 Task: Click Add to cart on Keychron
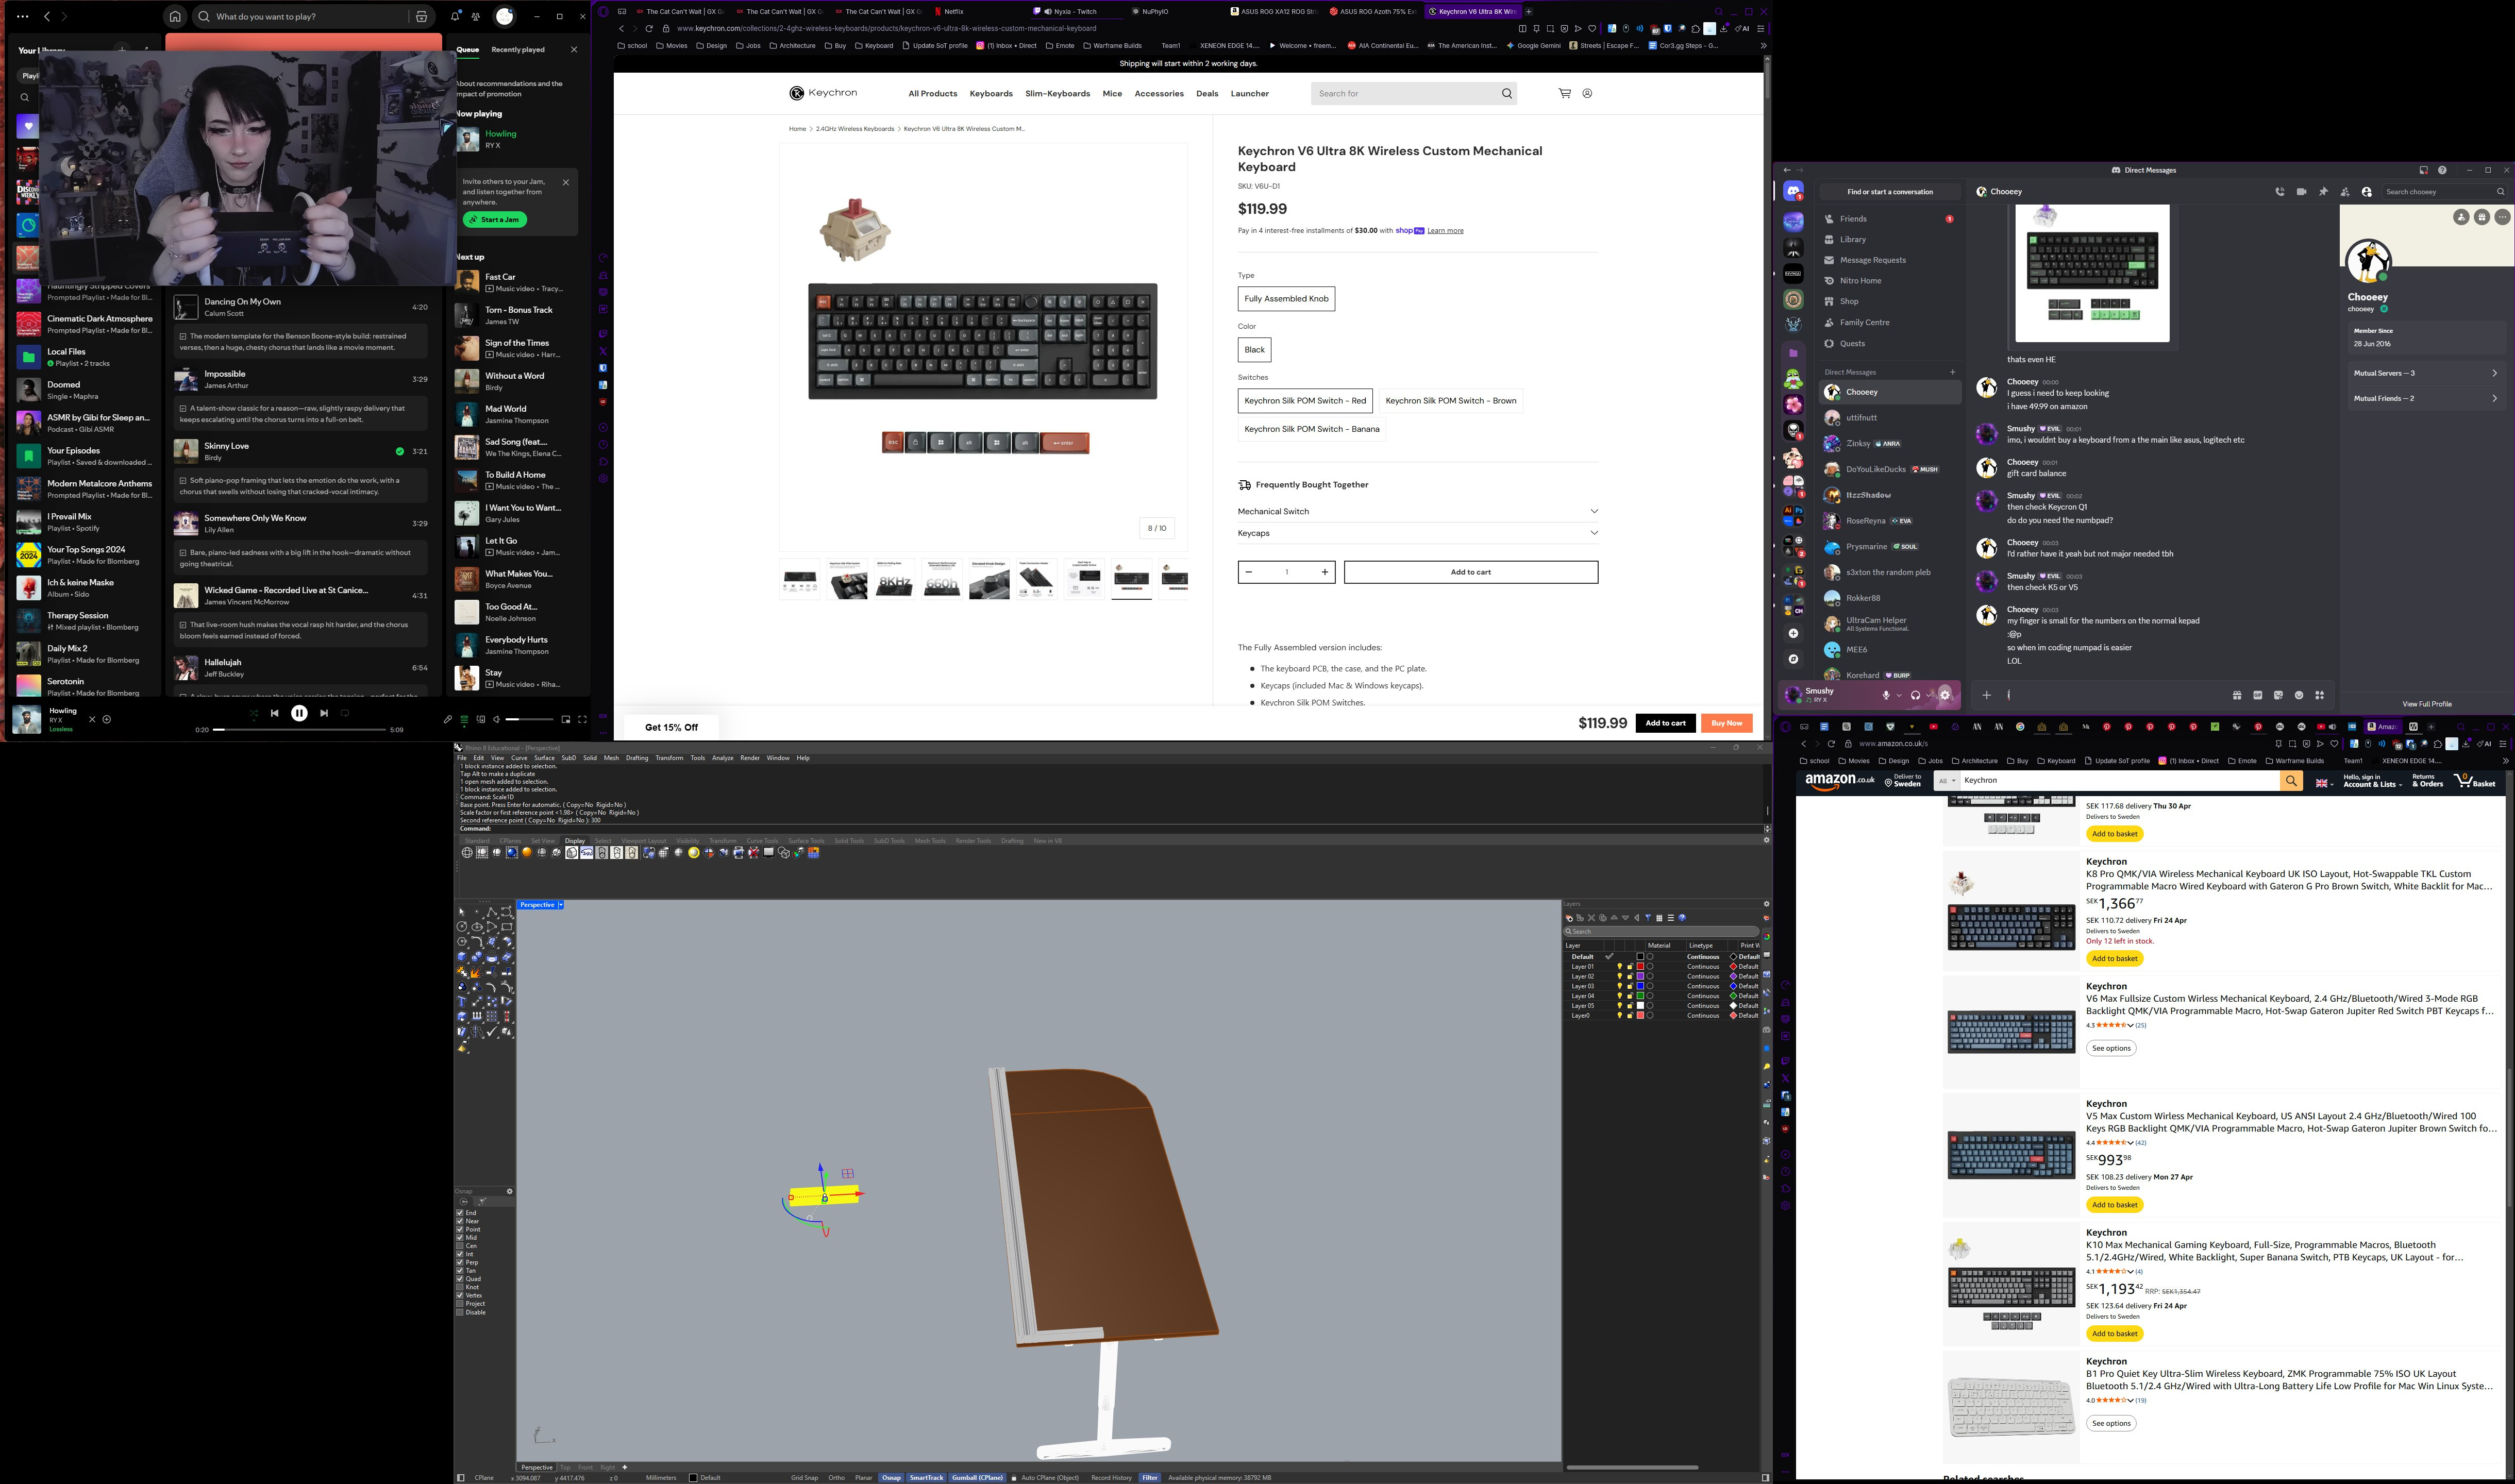(1470, 572)
